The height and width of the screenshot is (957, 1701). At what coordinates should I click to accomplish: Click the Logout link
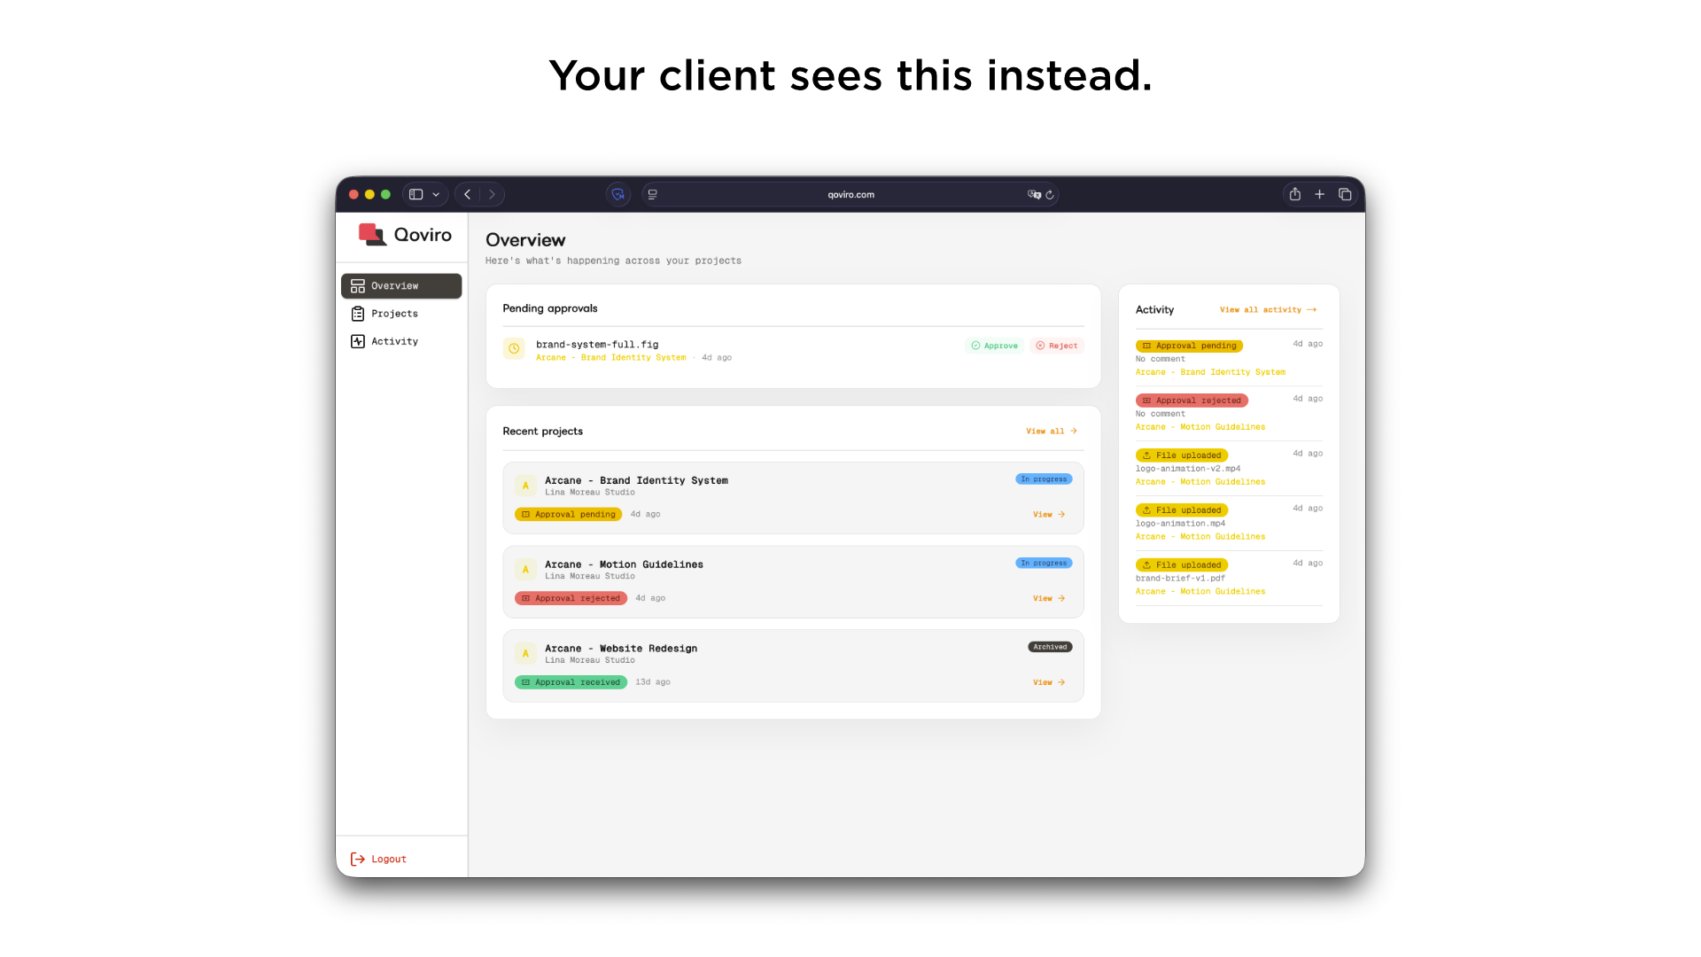coord(378,859)
